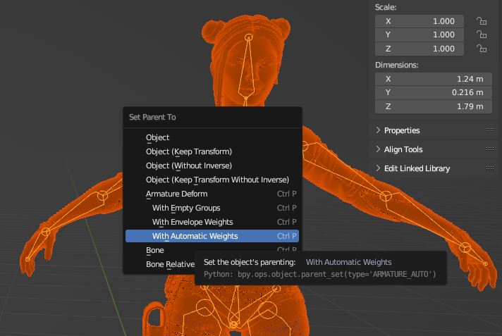The image size is (502, 336).
Task: Choose With Automatic Weights parenting option
Action: tap(195, 236)
